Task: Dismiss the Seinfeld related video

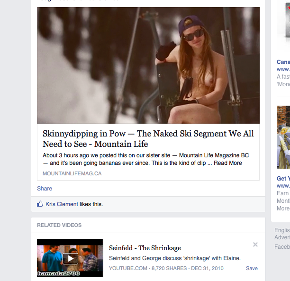Action: (255, 245)
